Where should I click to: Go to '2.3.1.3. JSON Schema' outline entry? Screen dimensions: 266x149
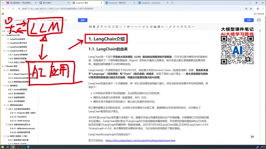point(20,120)
